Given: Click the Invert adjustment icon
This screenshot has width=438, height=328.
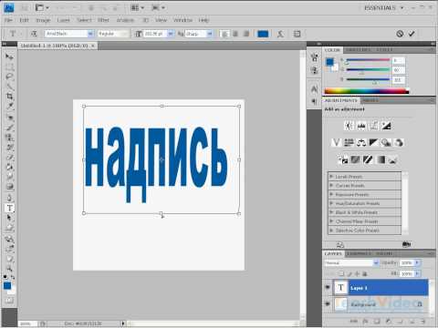Looking at the screenshot, I should click(x=343, y=159).
